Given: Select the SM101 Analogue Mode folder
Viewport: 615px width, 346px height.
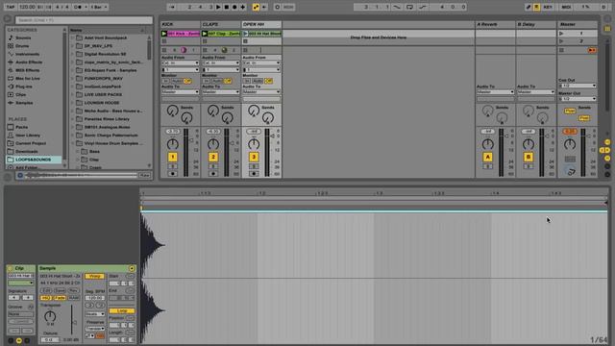Looking at the screenshot, I should [x=107, y=127].
